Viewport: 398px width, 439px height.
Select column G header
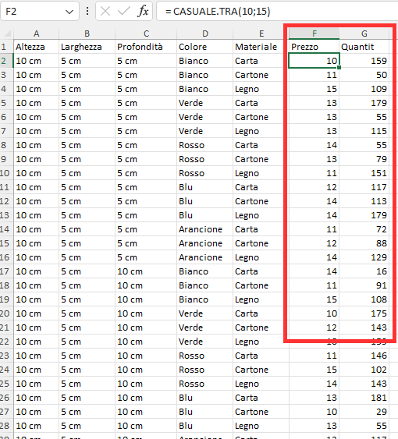(364, 34)
